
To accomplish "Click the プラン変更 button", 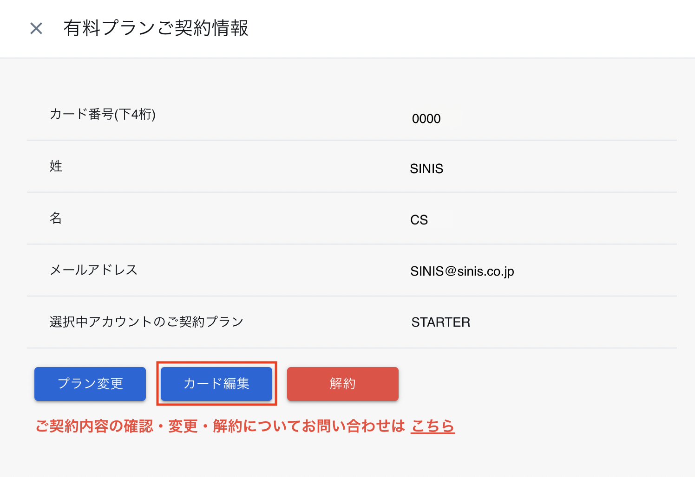I will 90,384.
